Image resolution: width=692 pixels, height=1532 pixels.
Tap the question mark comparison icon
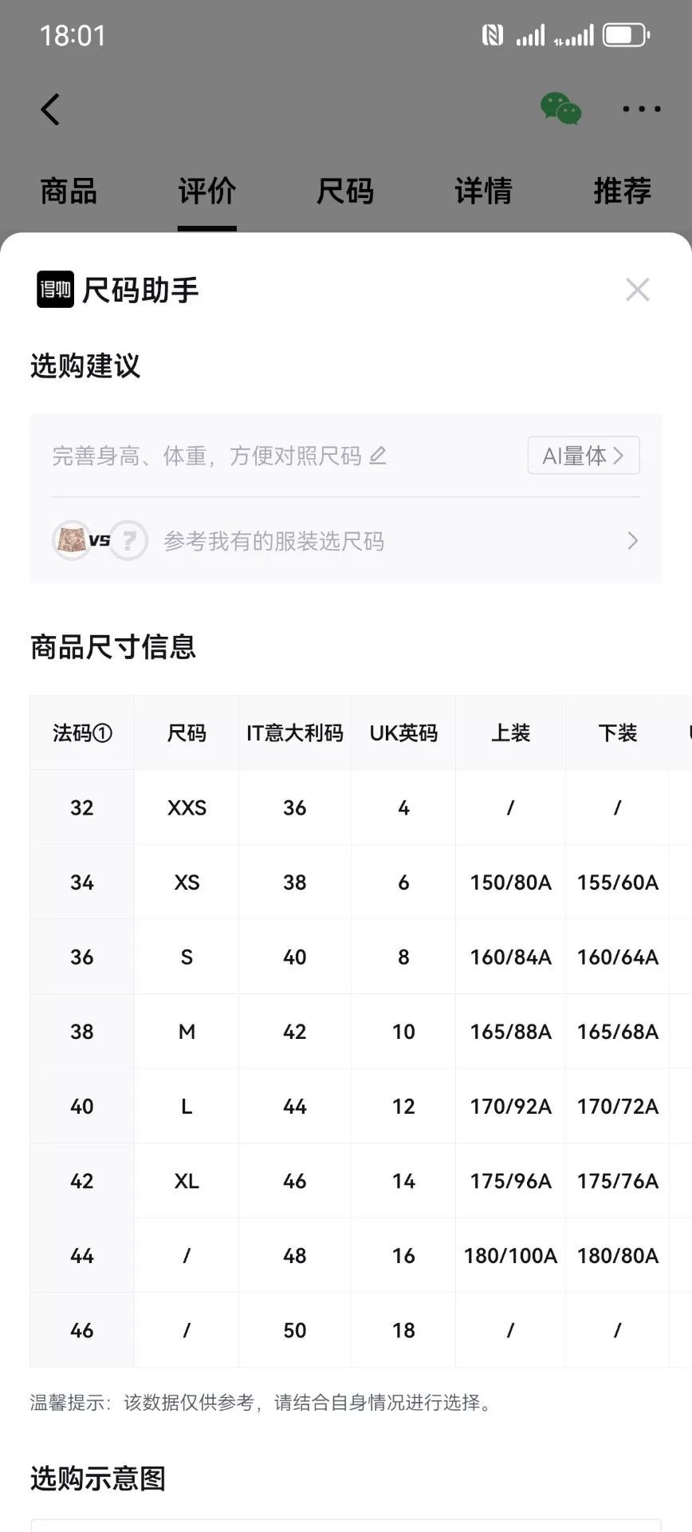[128, 540]
